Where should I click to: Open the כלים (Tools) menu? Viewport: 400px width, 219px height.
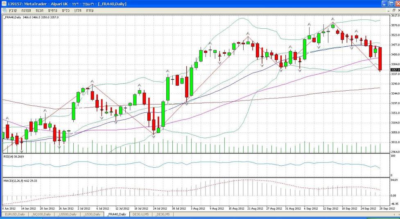pyautogui.click(x=66, y=10)
